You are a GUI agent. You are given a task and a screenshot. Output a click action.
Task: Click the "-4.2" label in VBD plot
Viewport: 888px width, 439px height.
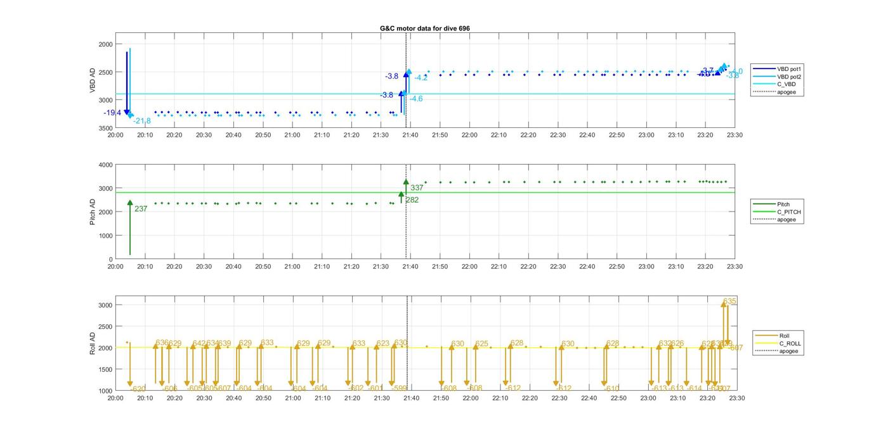(x=421, y=78)
